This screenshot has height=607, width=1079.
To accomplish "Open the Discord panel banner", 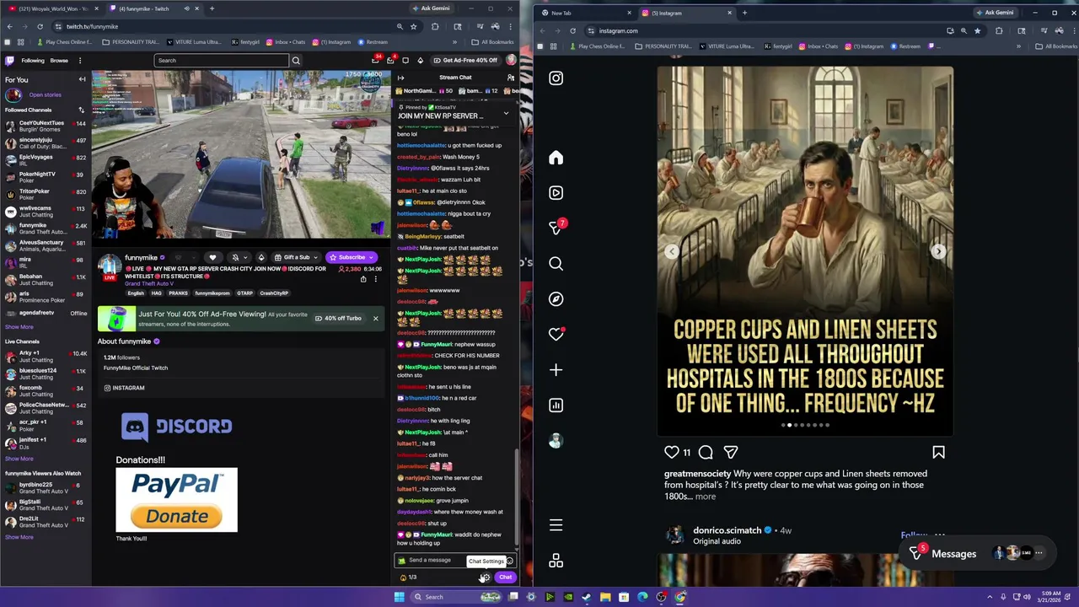I will [176, 427].
